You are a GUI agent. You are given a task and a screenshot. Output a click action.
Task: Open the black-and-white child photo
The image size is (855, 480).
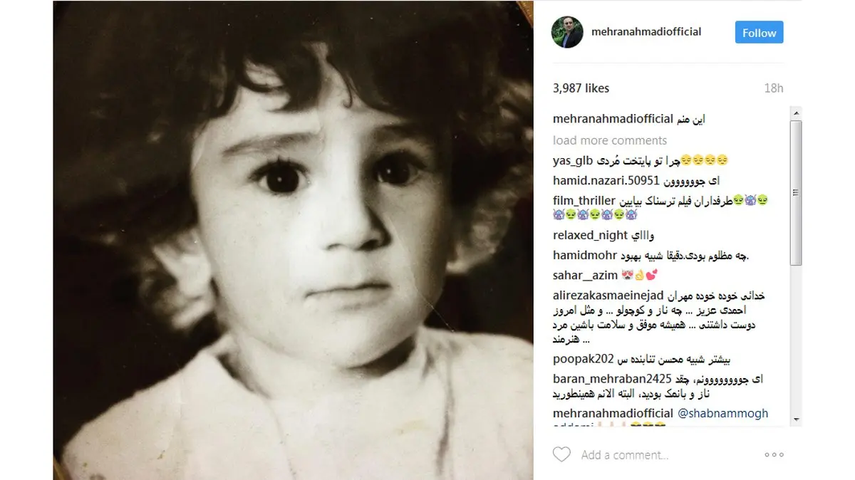click(293, 240)
